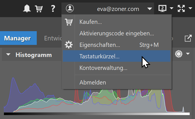Open Eigenschaften from the account menu
The width and height of the screenshot is (195, 119).
pos(100,45)
